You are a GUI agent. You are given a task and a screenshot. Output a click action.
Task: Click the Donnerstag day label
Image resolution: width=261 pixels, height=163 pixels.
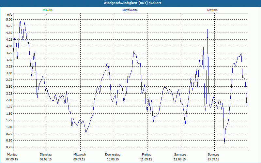(x=113, y=155)
